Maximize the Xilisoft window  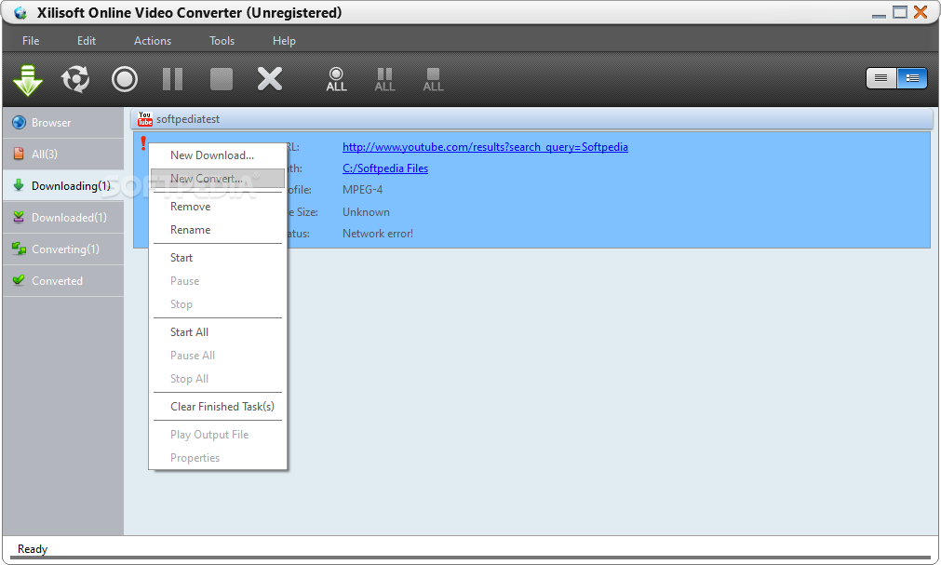tap(900, 12)
